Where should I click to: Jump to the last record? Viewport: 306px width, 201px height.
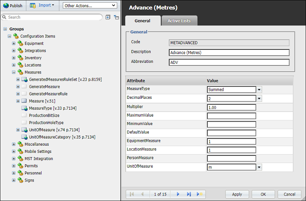pyautogui.click(x=189, y=194)
